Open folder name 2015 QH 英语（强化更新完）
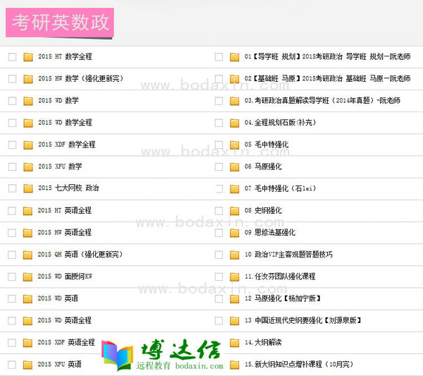The height and width of the screenshot is (376, 423). (x=80, y=254)
